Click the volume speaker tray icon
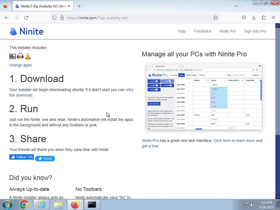The width and height of the screenshot is (280, 210). (252, 205)
